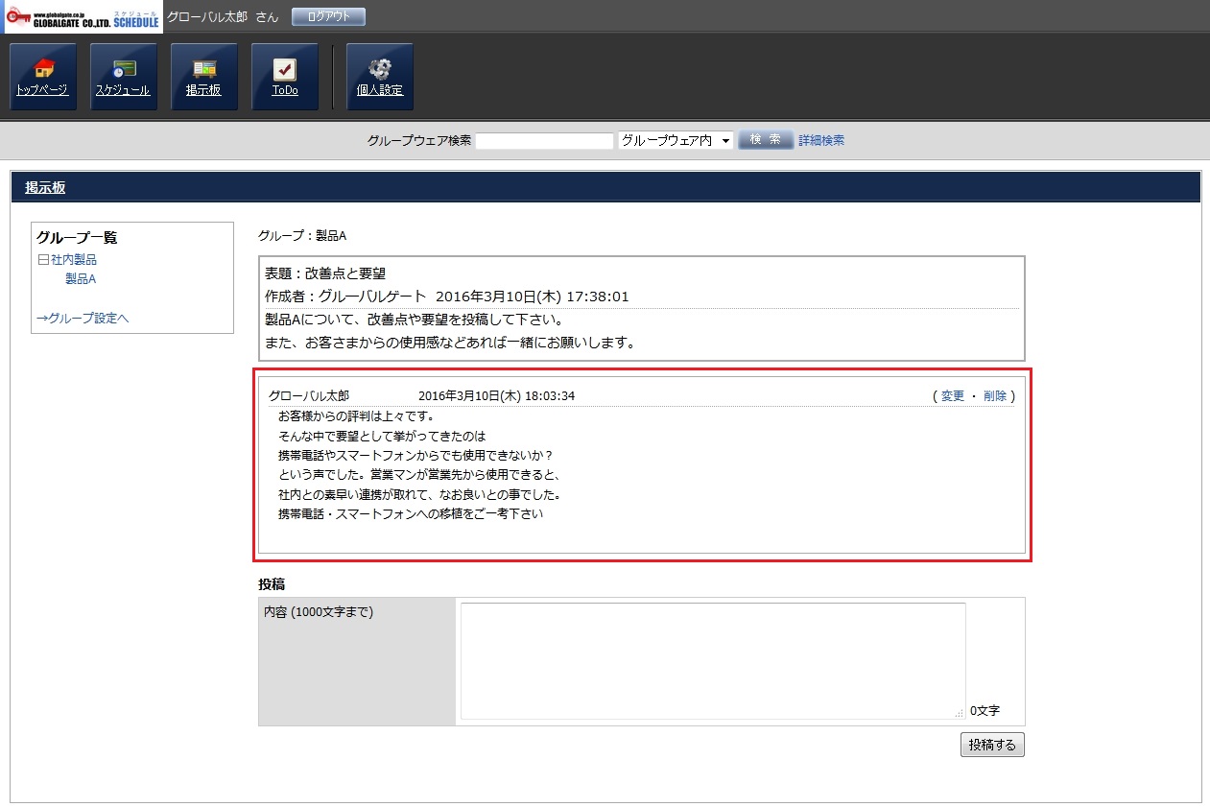
Task: Go to →グループ設定へ link
Action: tap(83, 319)
